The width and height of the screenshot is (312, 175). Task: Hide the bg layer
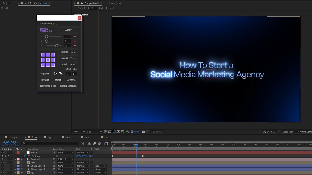[2, 172]
